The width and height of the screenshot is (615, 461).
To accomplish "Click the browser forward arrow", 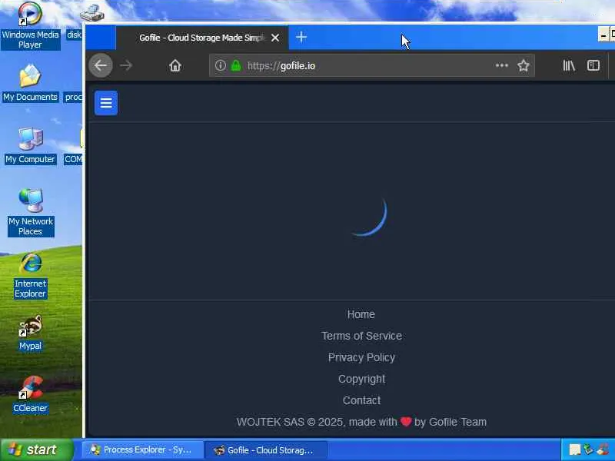I will [x=126, y=65].
